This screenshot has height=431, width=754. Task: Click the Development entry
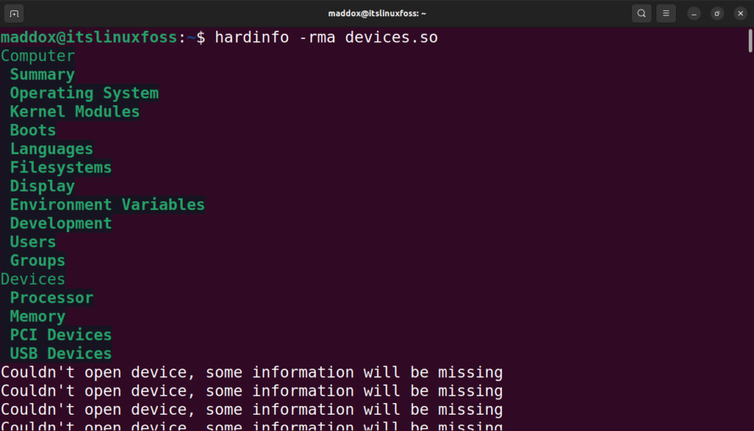(x=61, y=222)
